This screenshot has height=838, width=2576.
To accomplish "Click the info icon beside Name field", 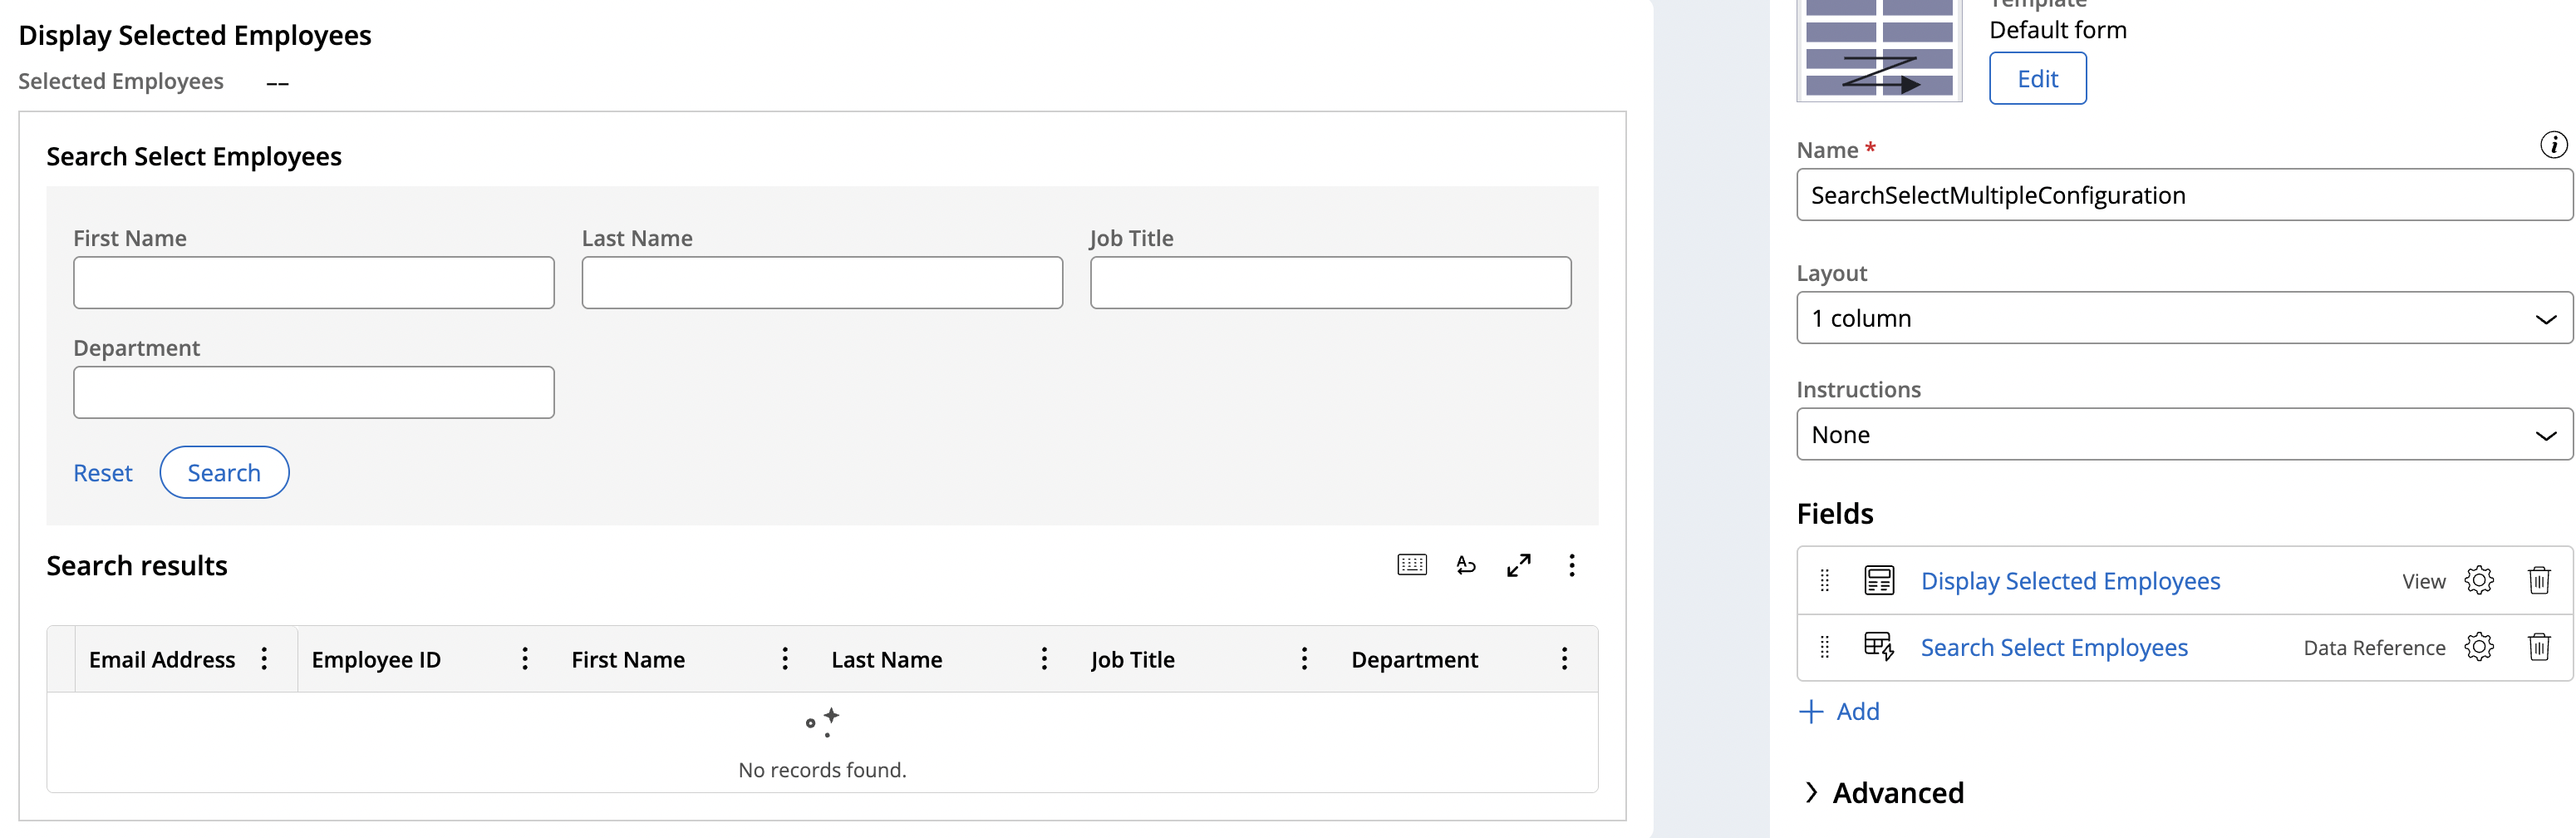I will pyautogui.click(x=2552, y=145).
